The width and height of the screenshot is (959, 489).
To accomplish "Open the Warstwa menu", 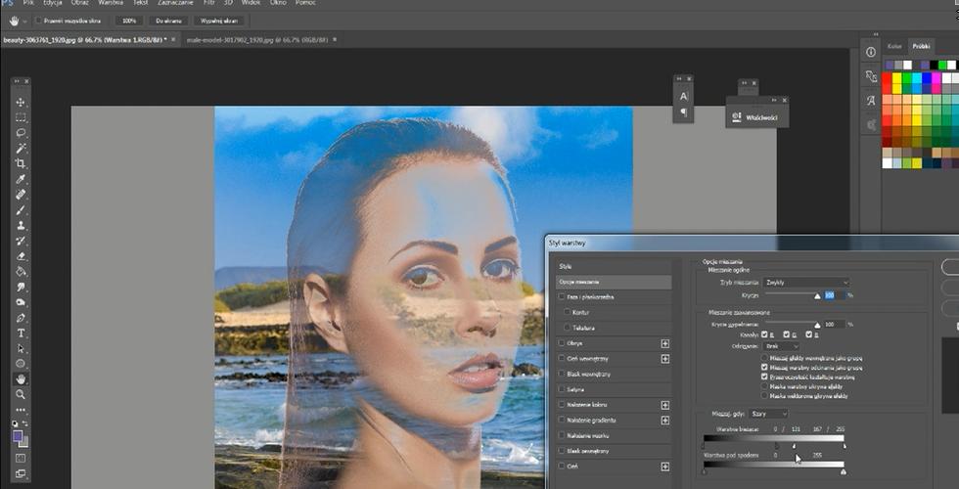I will (110, 3).
